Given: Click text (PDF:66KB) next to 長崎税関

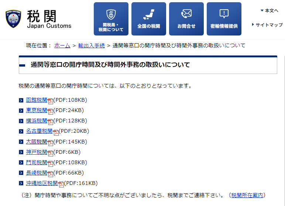Looking at the screenshot, I should [x=69, y=173].
